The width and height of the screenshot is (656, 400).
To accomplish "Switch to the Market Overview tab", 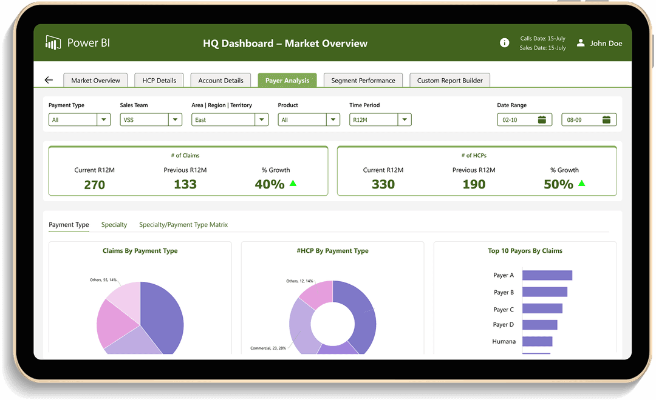I will (95, 80).
